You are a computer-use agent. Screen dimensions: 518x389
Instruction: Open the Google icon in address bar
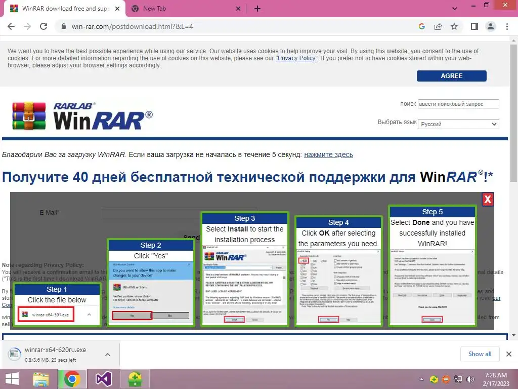coord(421,26)
